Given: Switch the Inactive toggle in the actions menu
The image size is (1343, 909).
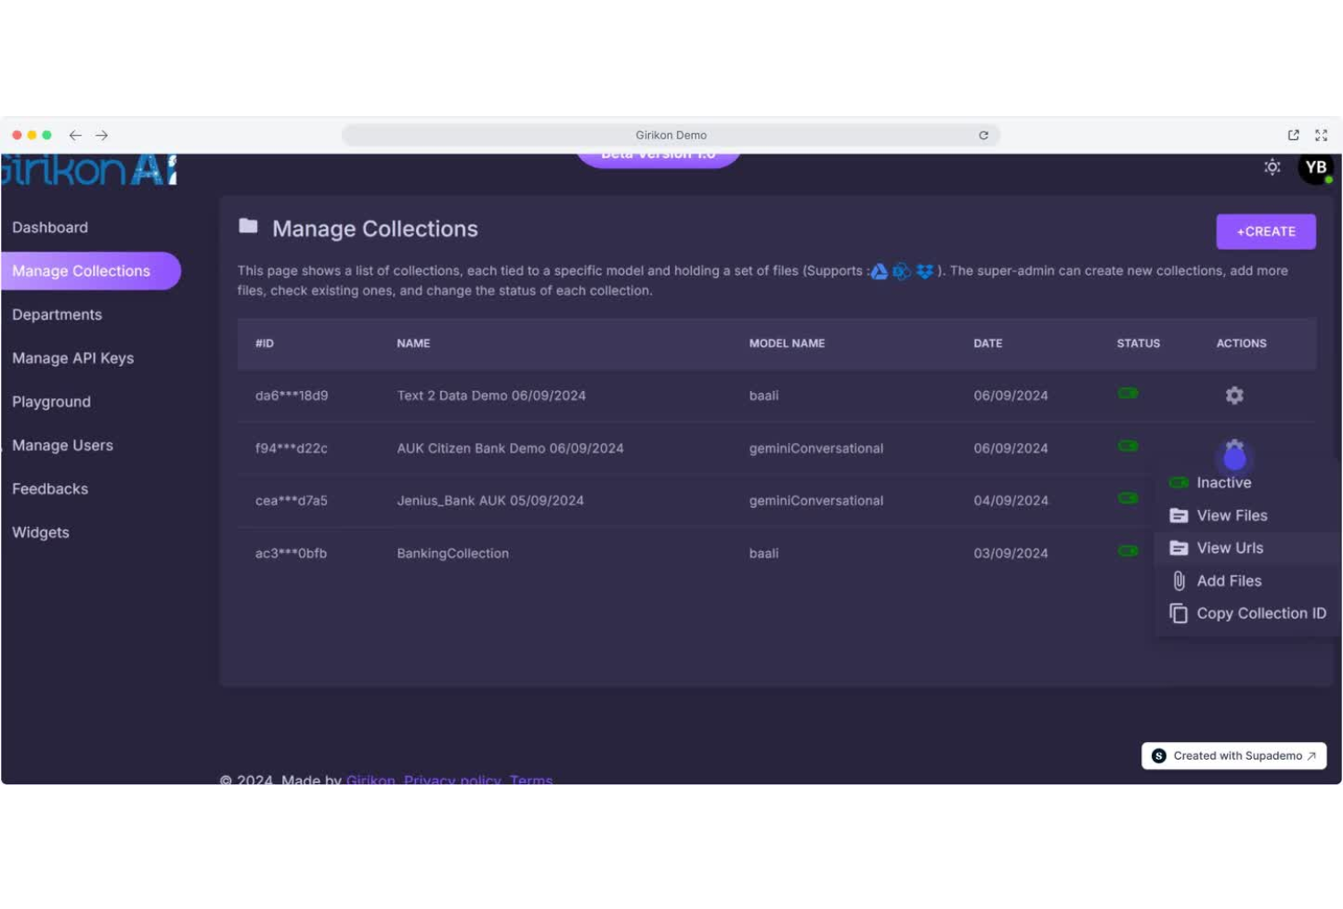Looking at the screenshot, I should click(1179, 482).
